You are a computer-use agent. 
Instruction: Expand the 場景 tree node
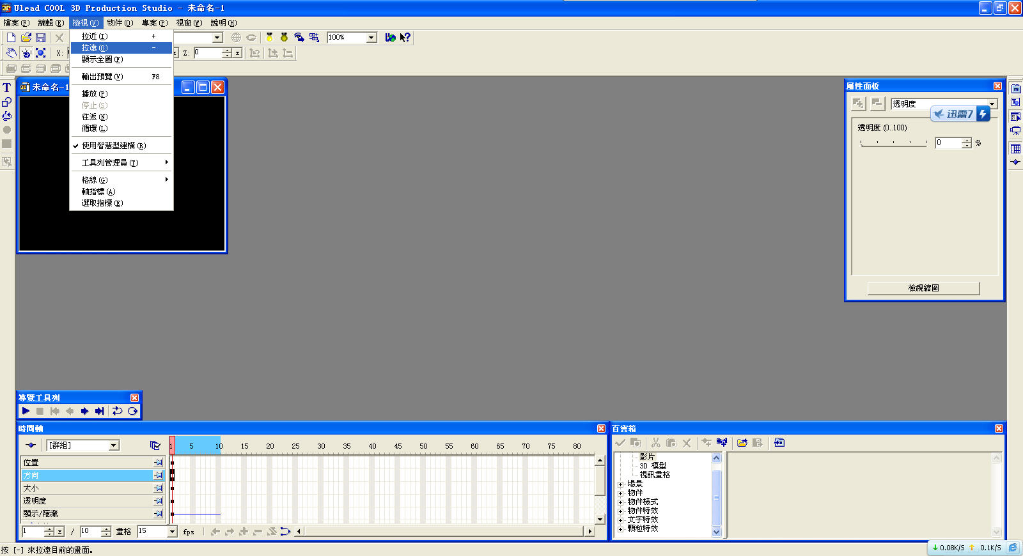620,484
